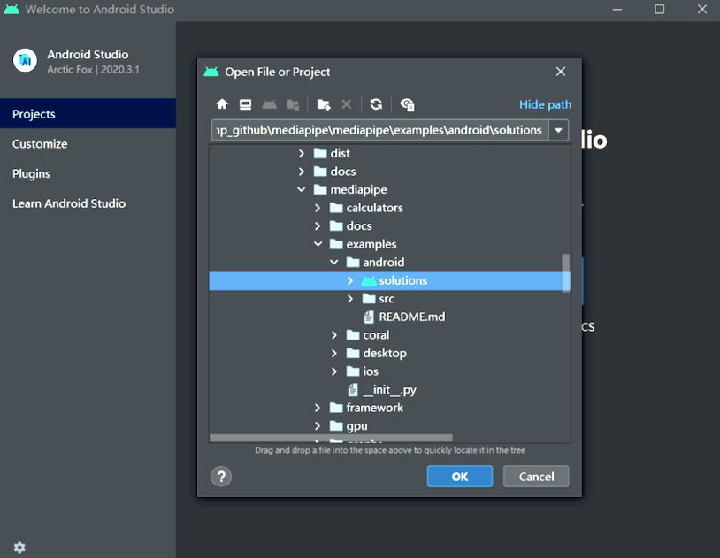Open the path history dropdown

click(x=558, y=130)
